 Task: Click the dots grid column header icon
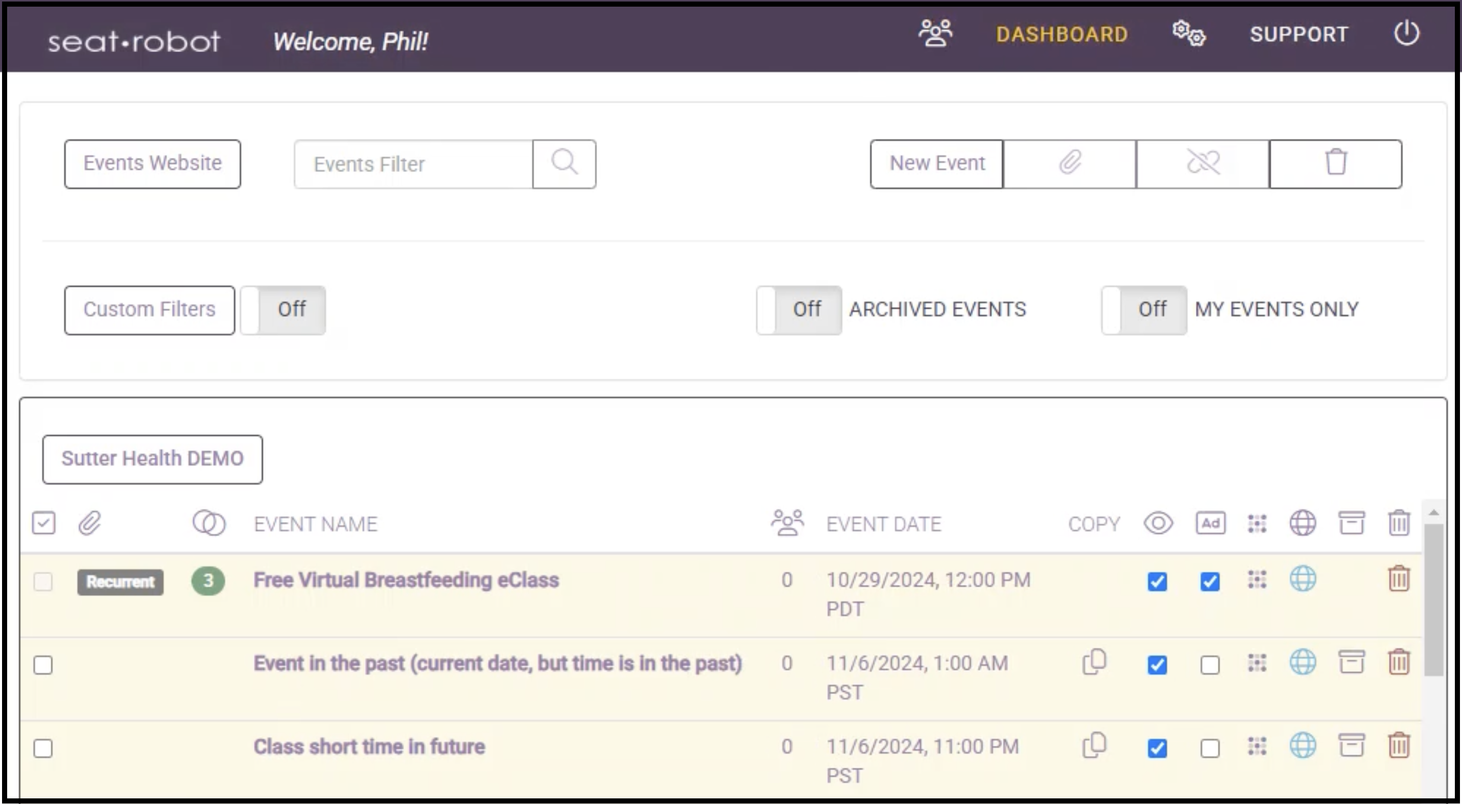point(1257,524)
